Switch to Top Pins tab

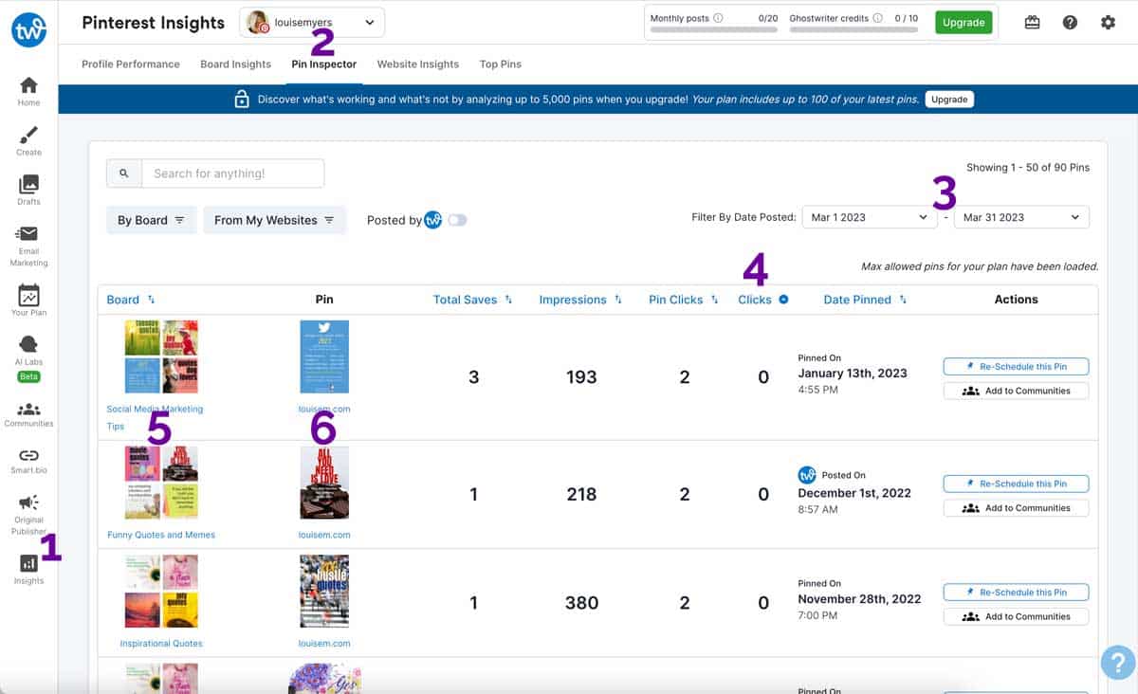click(501, 64)
